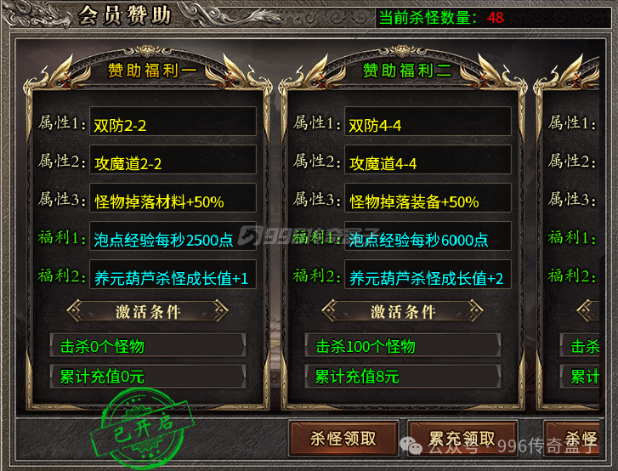The width and height of the screenshot is (618, 471).
Task: Click the 当前杀怪数量 kill counter
Action: tap(441, 18)
